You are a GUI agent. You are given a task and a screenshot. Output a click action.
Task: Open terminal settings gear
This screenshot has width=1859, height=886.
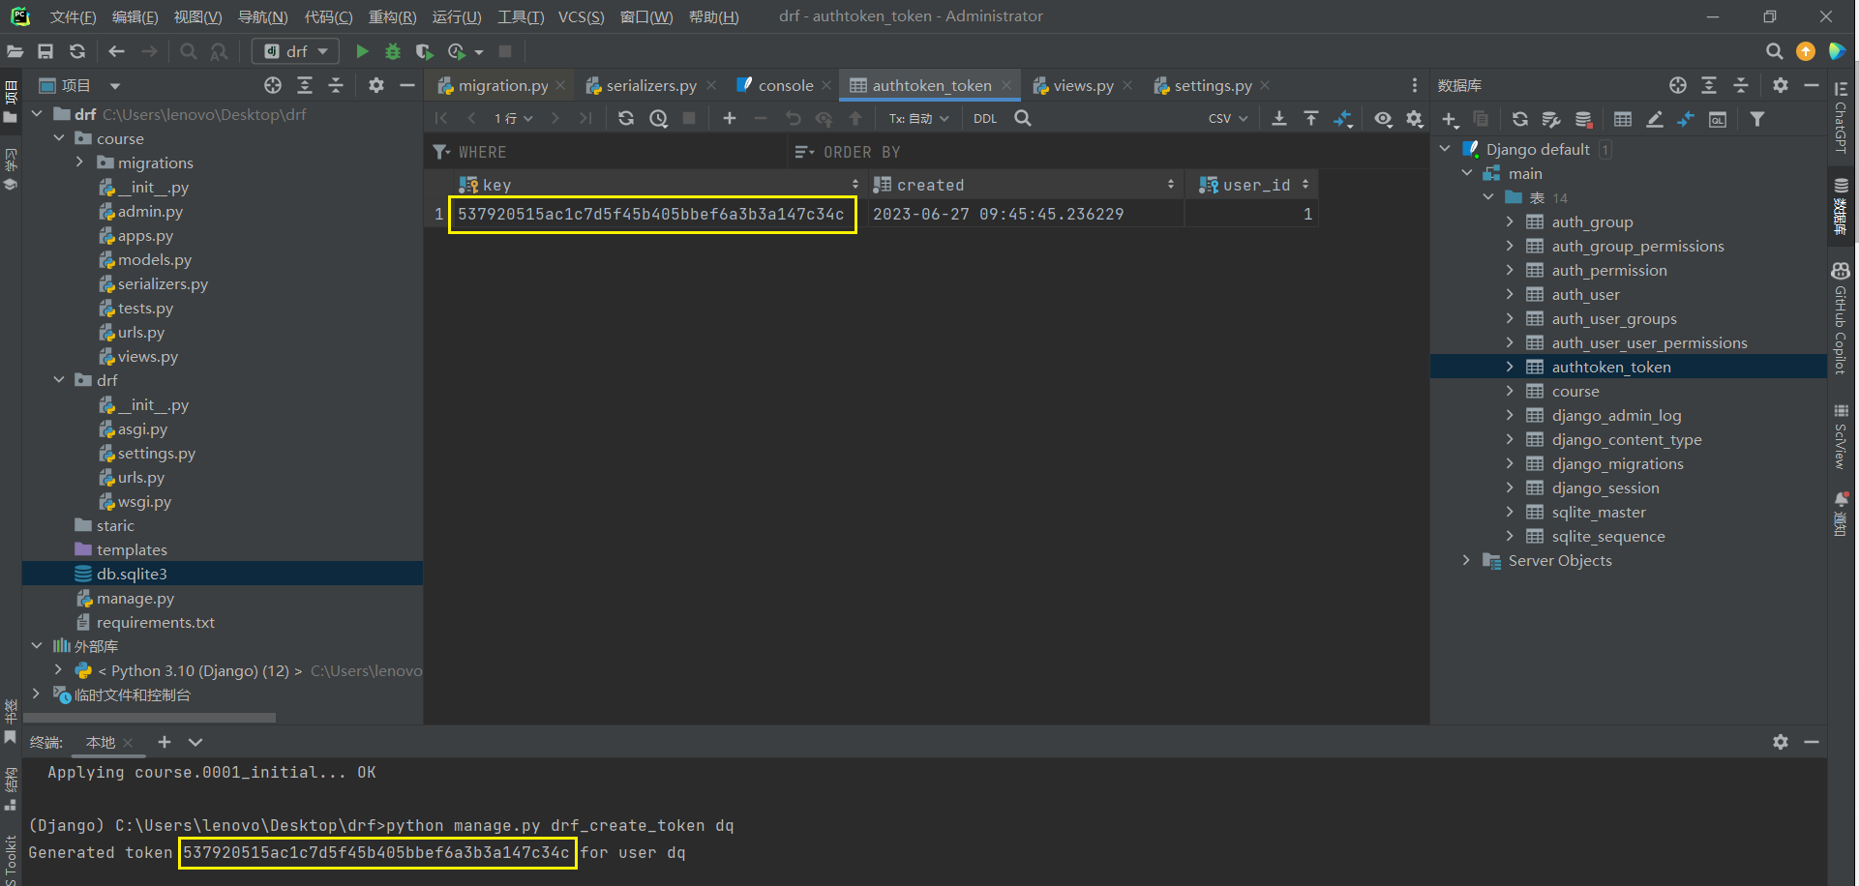click(1781, 742)
